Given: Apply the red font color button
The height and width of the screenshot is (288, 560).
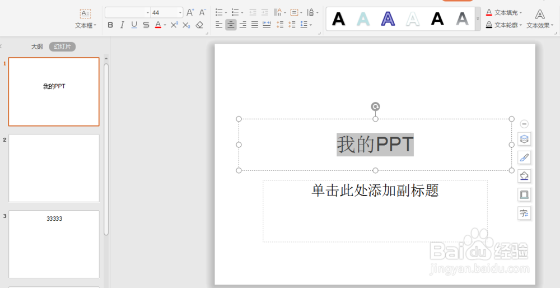Looking at the screenshot, I should pos(158,25).
